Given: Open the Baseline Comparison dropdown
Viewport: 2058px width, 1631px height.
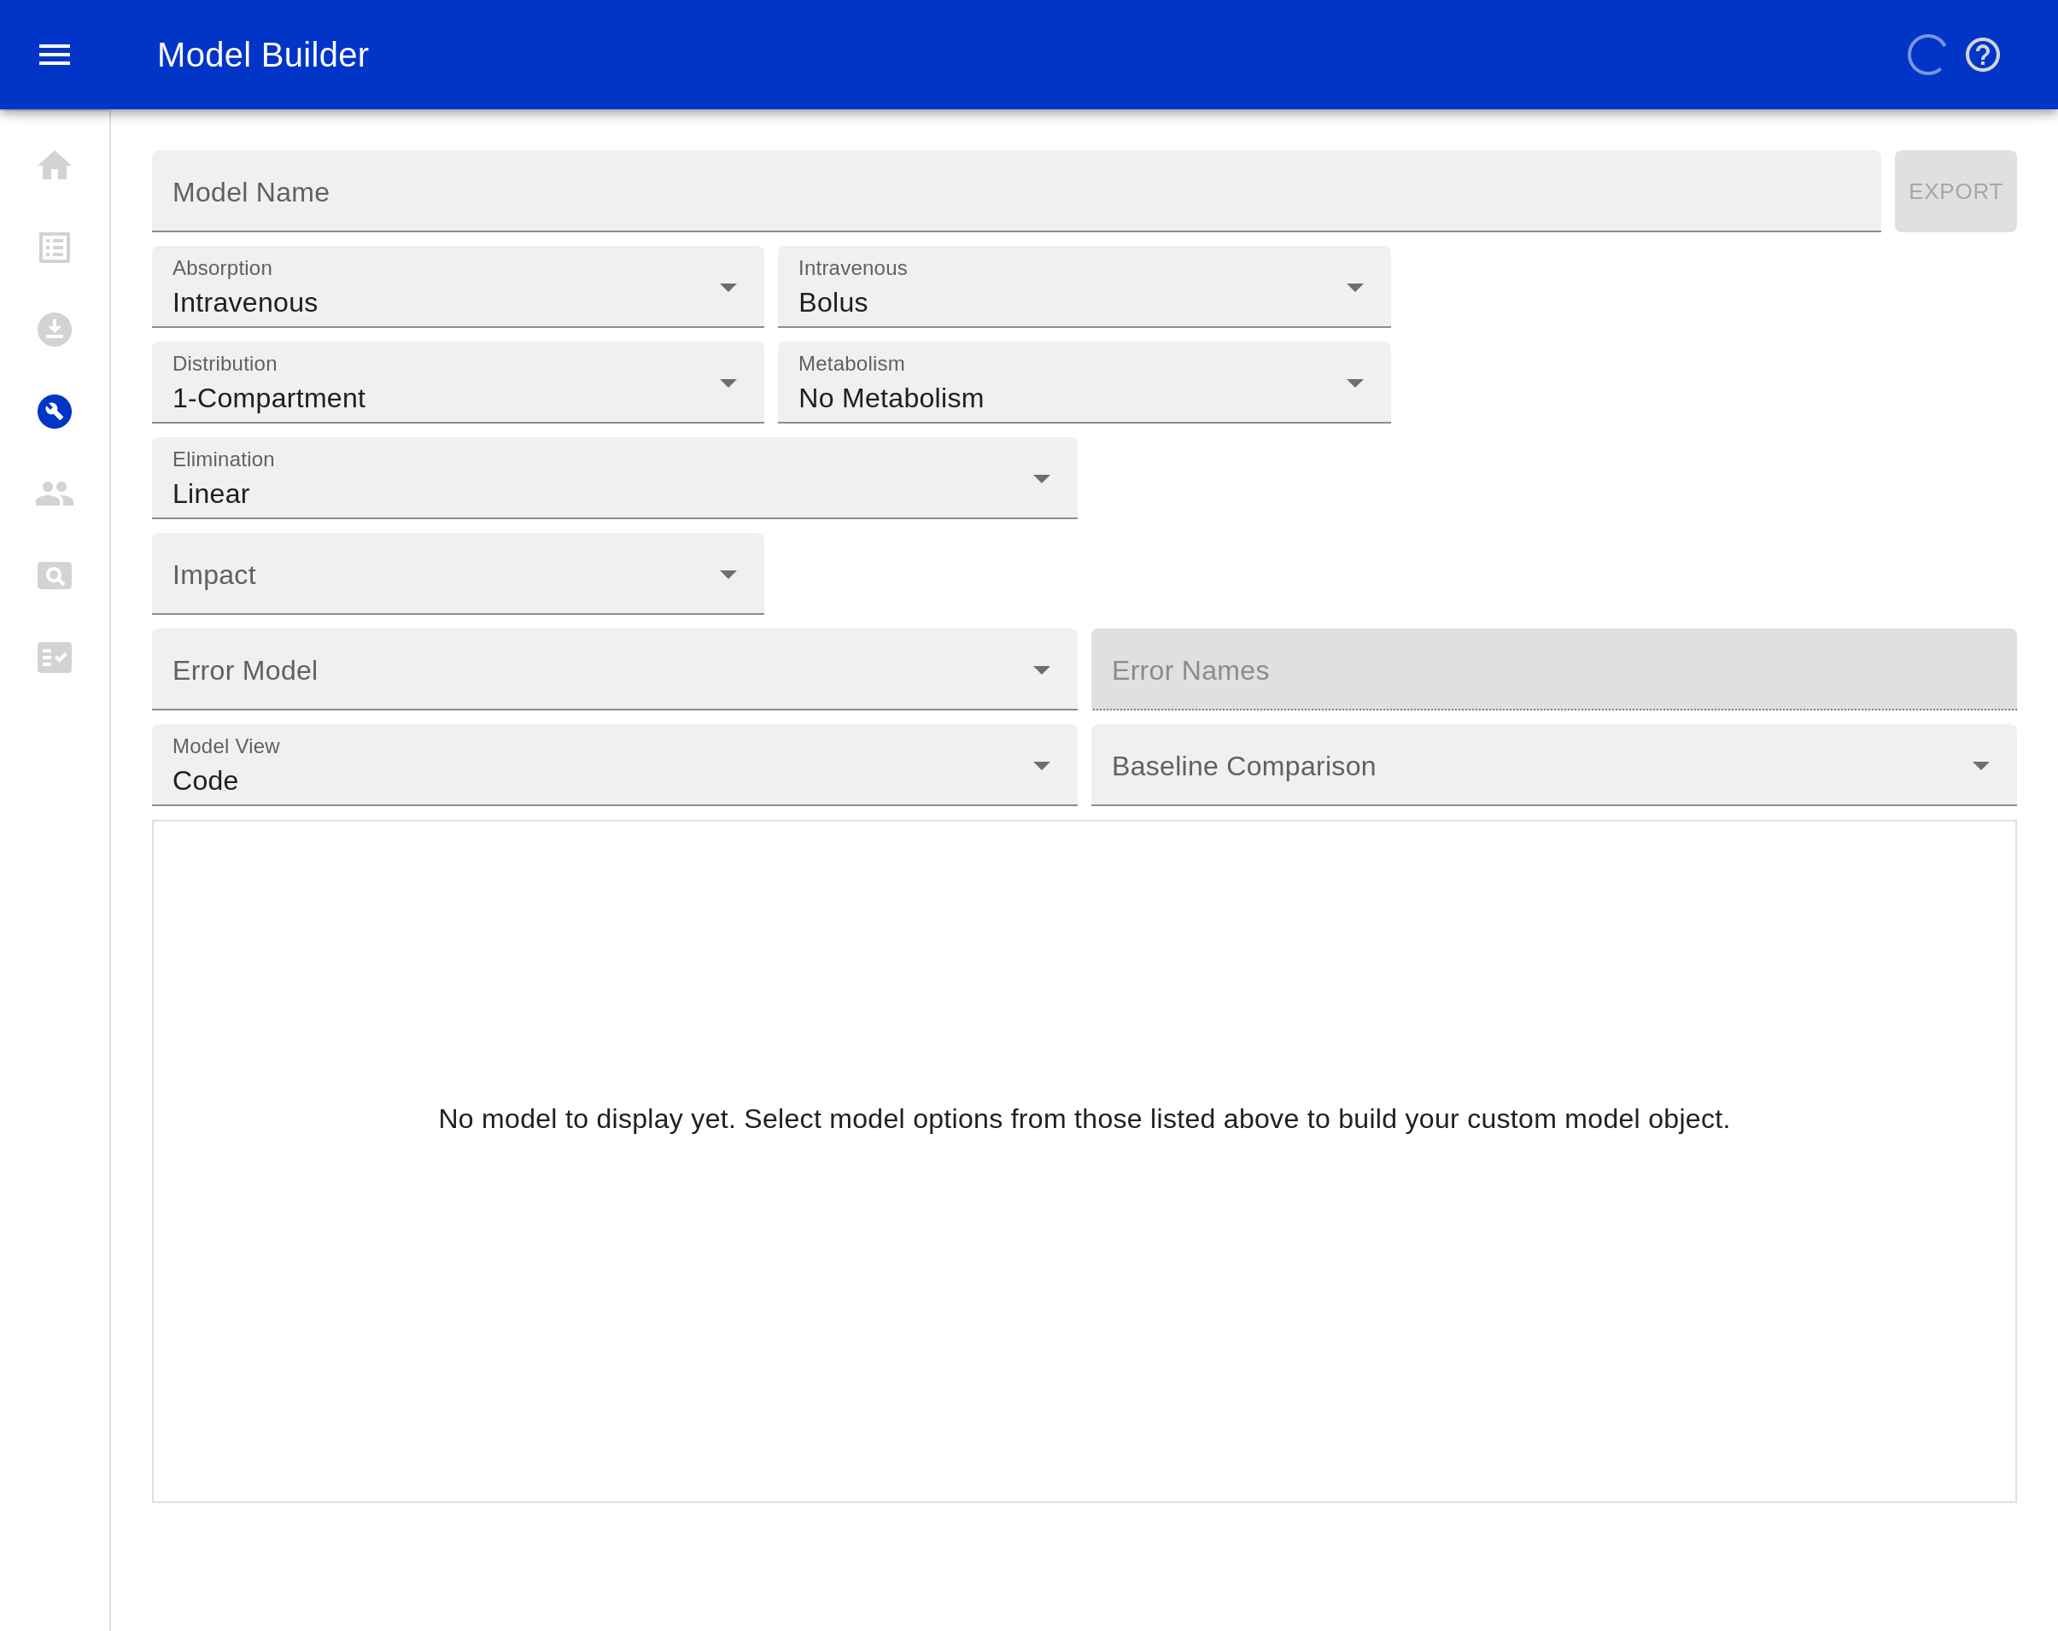Looking at the screenshot, I should point(1553,765).
